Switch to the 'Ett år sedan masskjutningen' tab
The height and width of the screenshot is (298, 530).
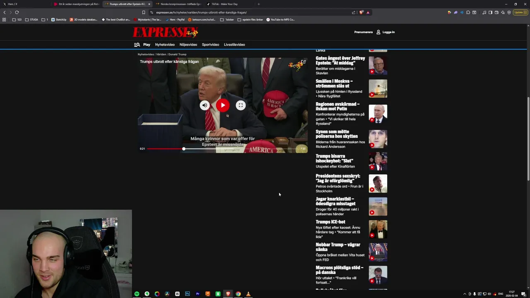click(76, 4)
